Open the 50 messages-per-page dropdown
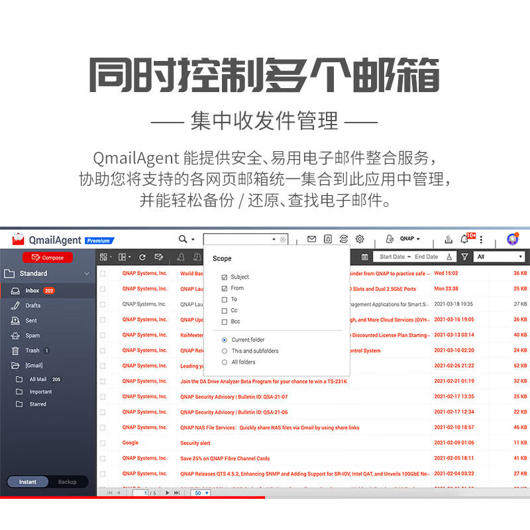 point(202,493)
